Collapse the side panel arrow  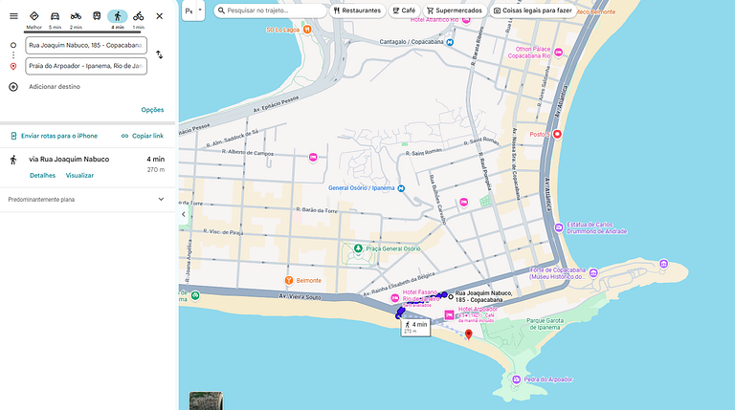click(x=184, y=214)
